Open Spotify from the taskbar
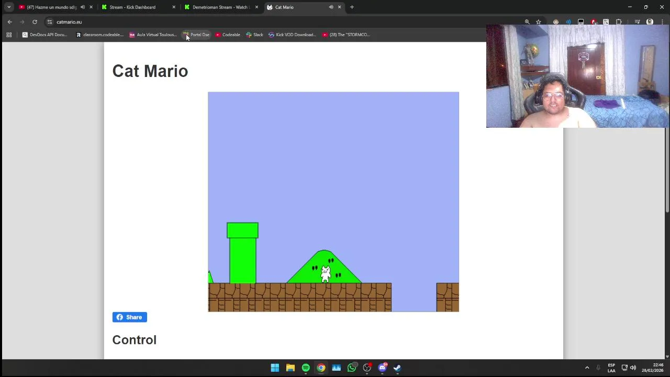The height and width of the screenshot is (377, 670). point(306,368)
